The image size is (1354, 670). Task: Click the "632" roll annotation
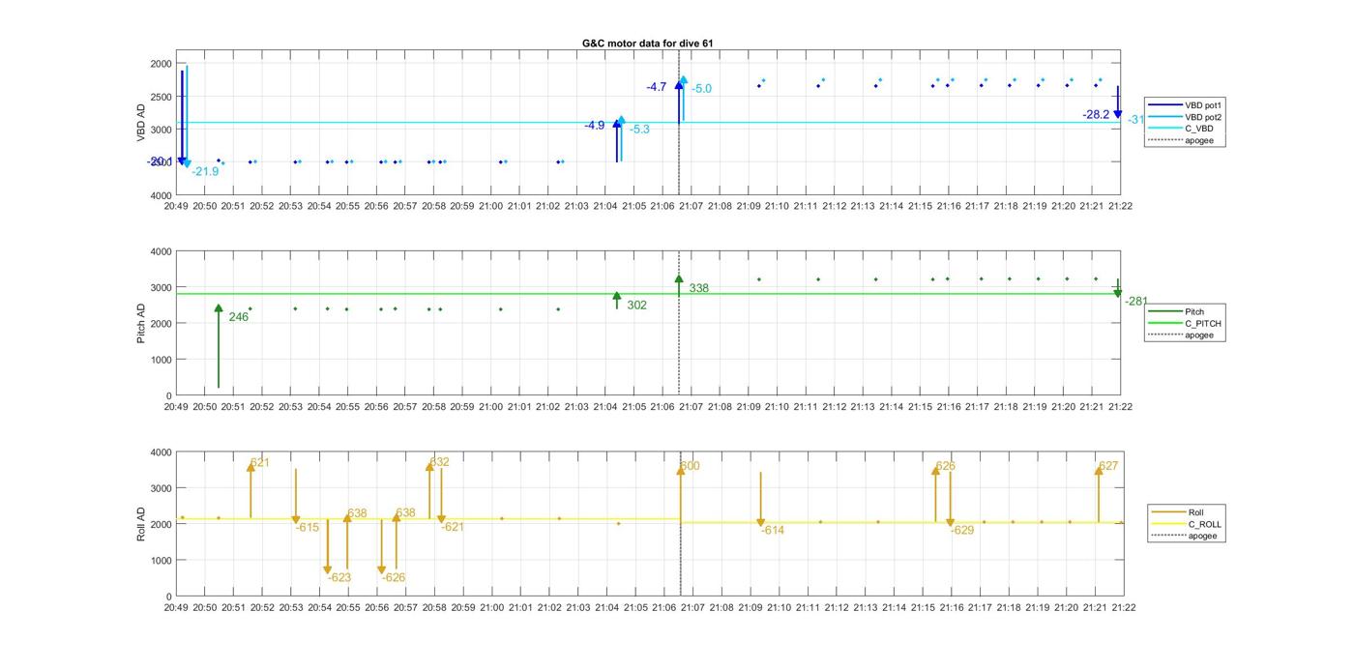[x=439, y=462]
